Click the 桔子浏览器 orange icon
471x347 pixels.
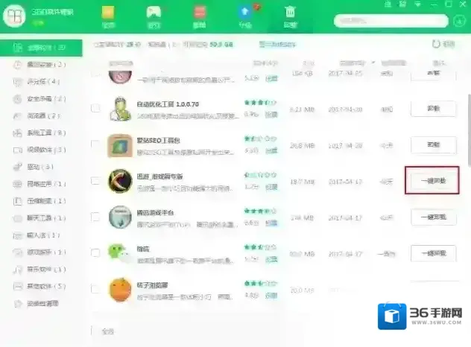coord(120,290)
